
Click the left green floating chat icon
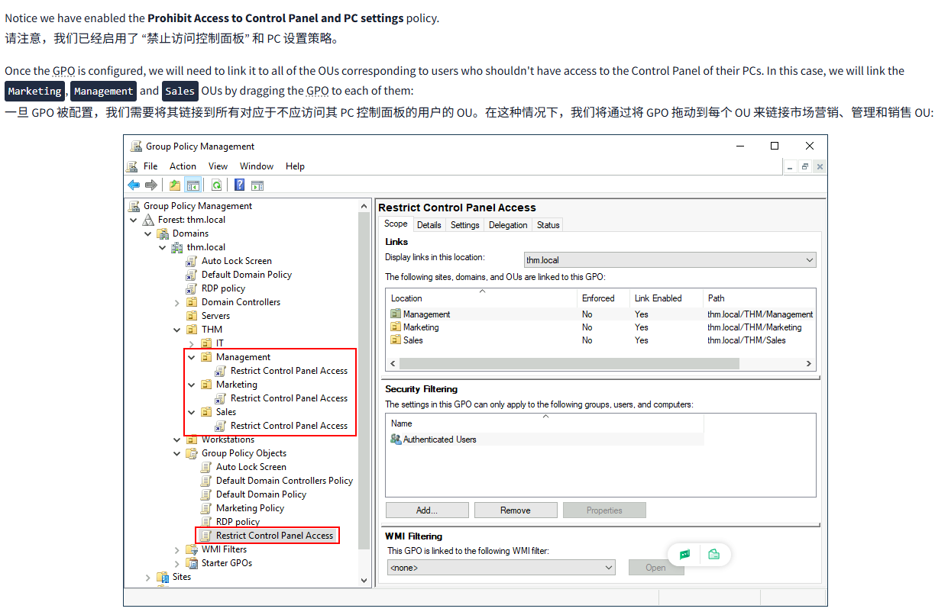pyautogui.click(x=684, y=555)
